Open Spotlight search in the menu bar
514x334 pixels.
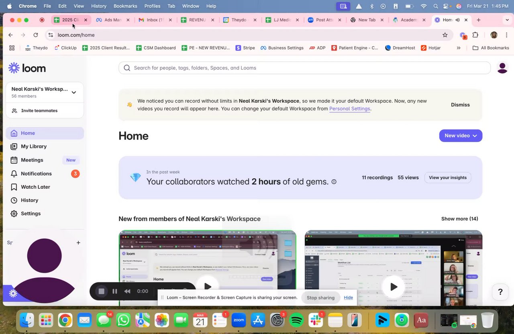436,6
